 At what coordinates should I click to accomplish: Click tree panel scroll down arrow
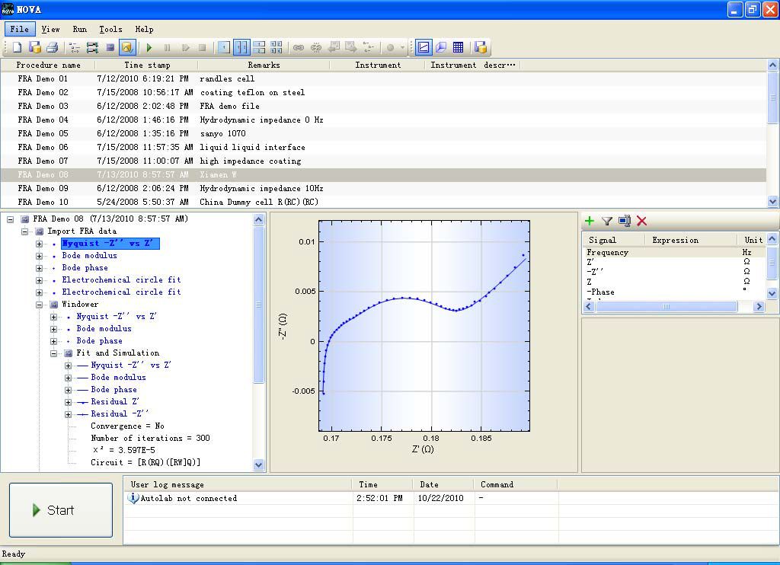coord(259,465)
